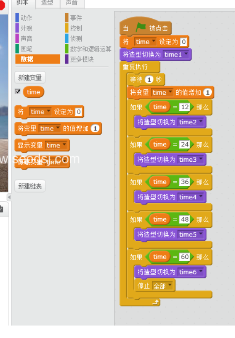The height and width of the screenshot is (338, 235).
Task: Click the 新建链表 button
Action: coord(30,186)
